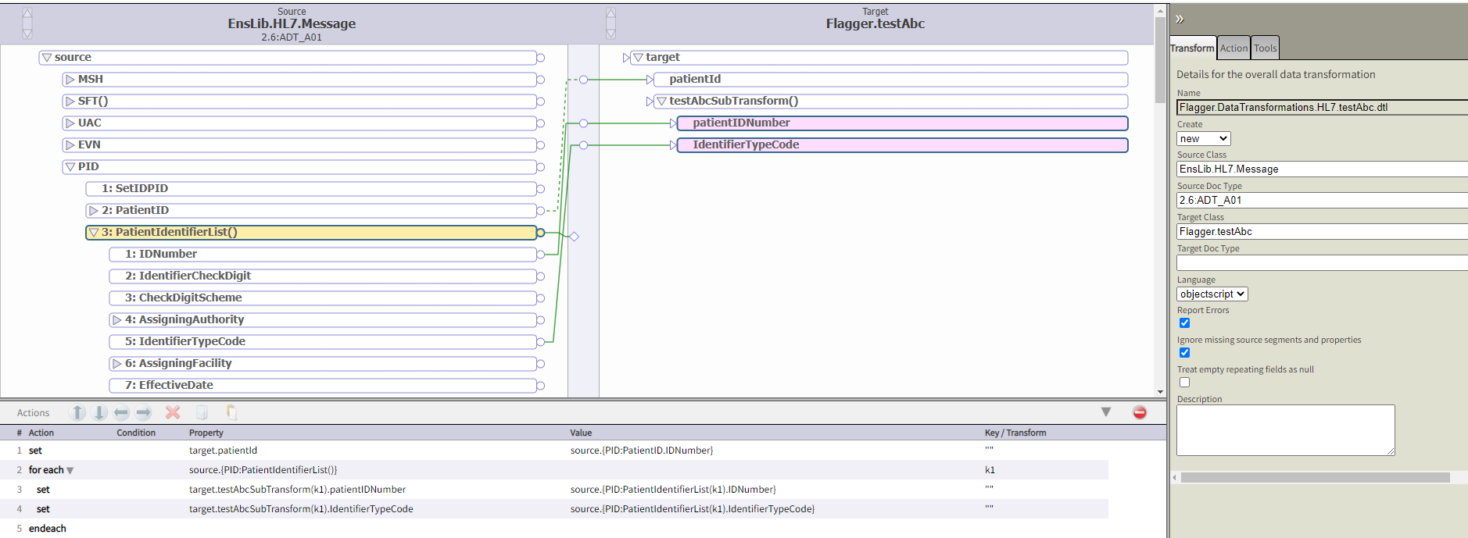Viewport: 1468px width, 538px height.
Task: Collapse the PID segment
Action: (x=70, y=167)
